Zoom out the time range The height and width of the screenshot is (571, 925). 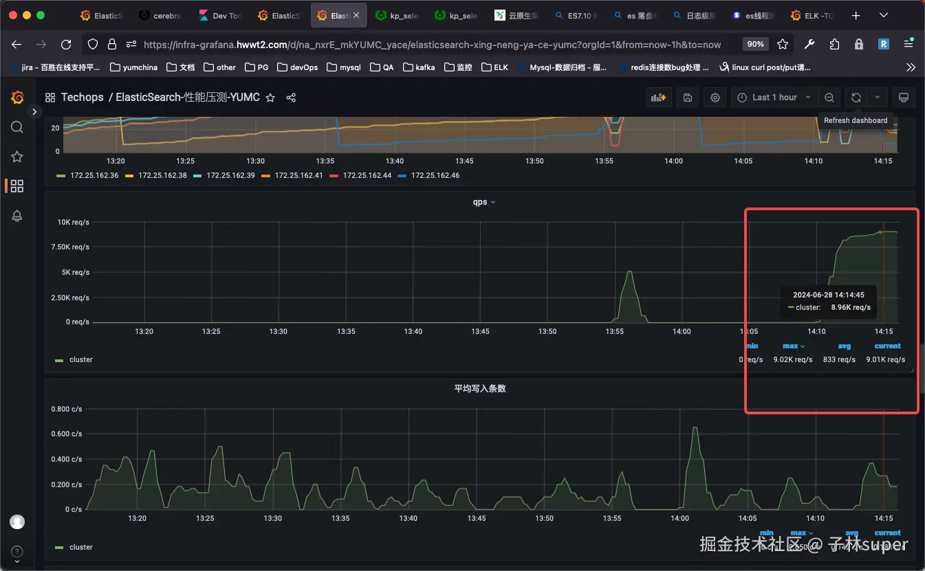[x=829, y=98]
